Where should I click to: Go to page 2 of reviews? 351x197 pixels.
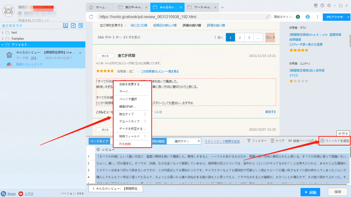(x=240, y=37)
